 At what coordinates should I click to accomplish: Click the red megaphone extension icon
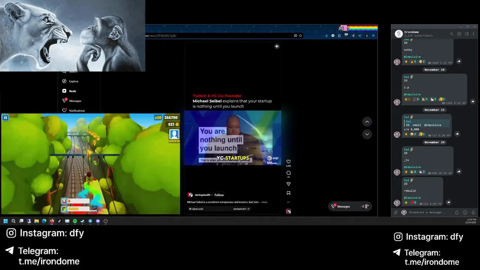[353, 36]
